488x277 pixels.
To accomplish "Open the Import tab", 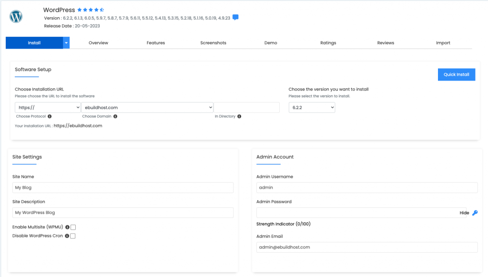I will click(x=443, y=43).
